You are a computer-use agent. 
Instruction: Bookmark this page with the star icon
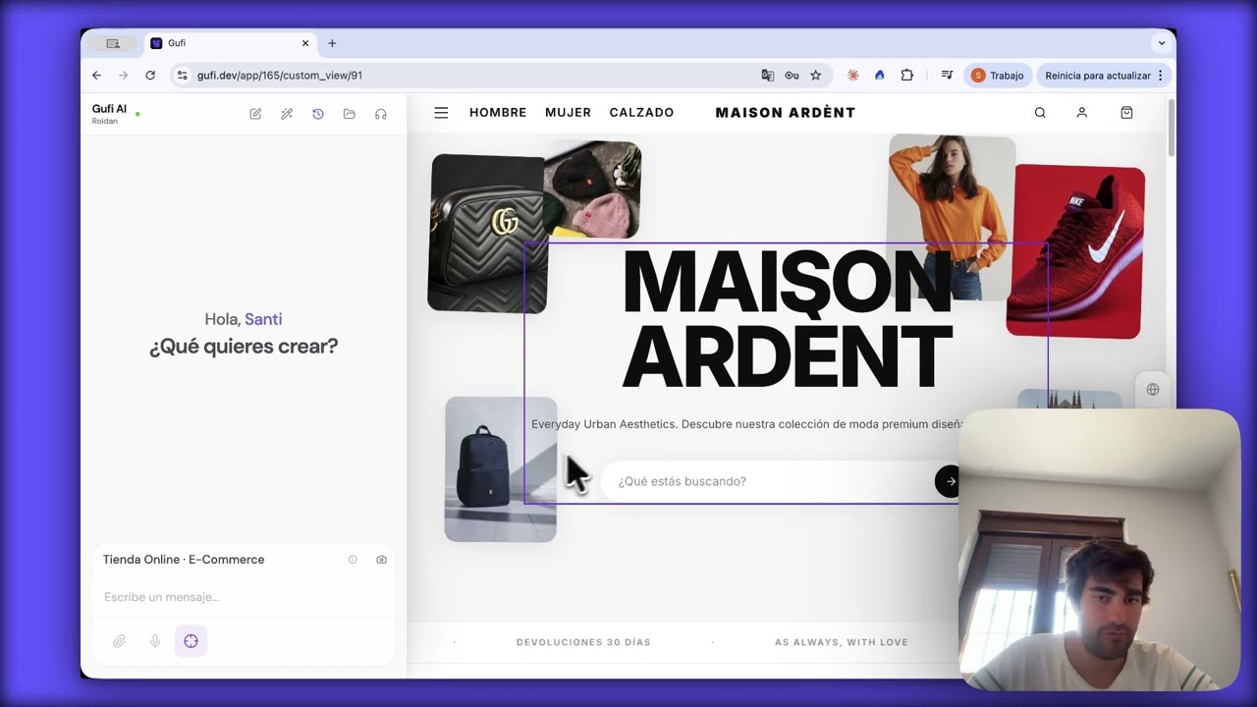(x=815, y=76)
